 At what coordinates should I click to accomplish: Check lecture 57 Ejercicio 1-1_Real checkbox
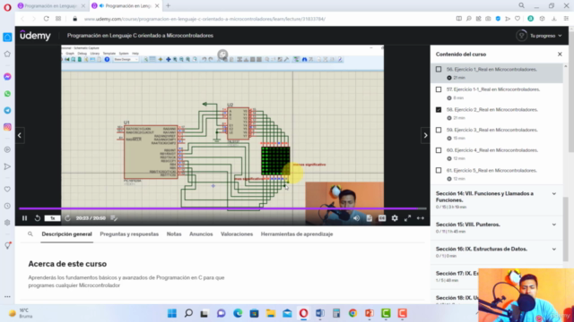point(439,89)
